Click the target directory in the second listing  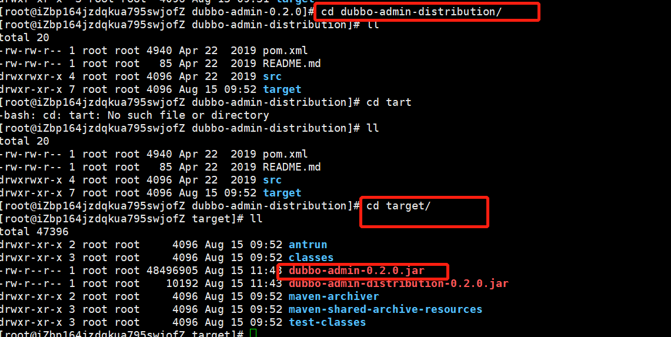coord(282,193)
